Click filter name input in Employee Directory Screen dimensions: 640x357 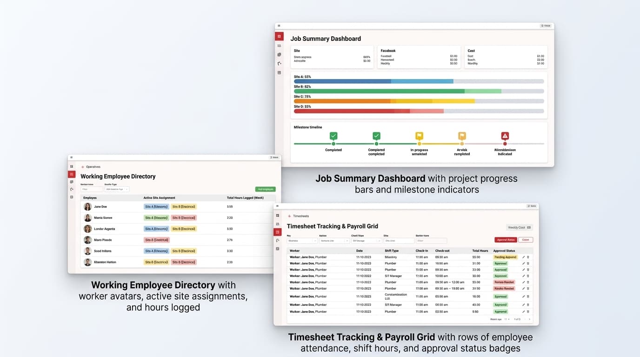click(x=92, y=189)
